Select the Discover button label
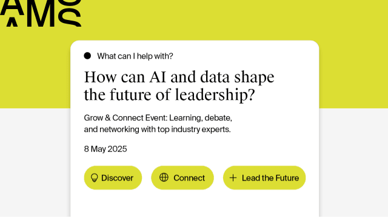 117,178
